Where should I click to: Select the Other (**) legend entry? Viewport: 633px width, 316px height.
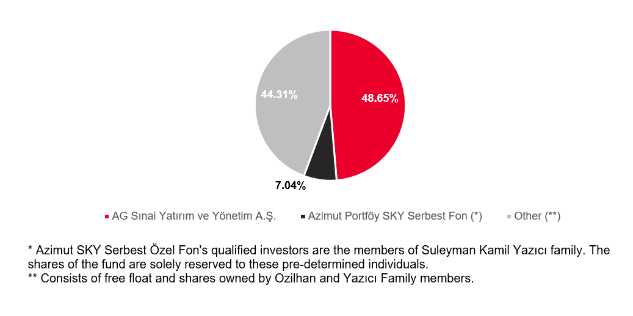coord(534,216)
